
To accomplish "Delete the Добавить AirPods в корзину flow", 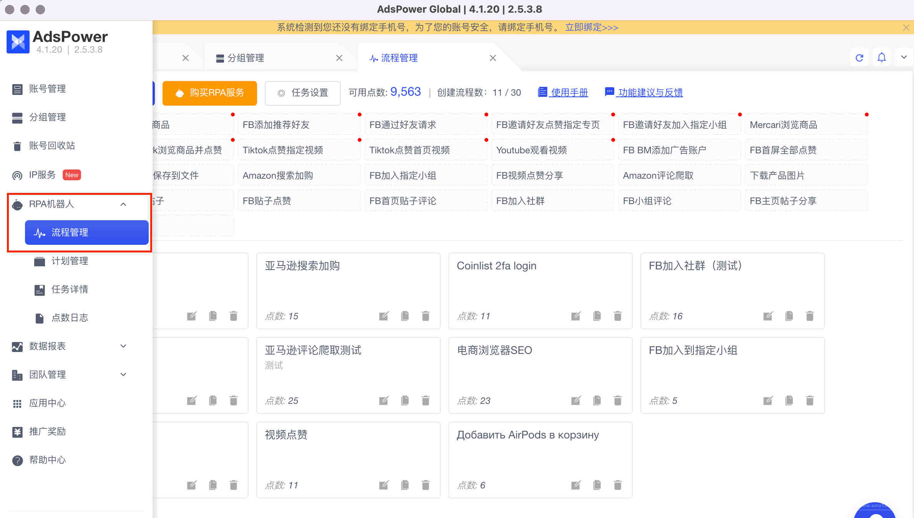I will click(617, 485).
